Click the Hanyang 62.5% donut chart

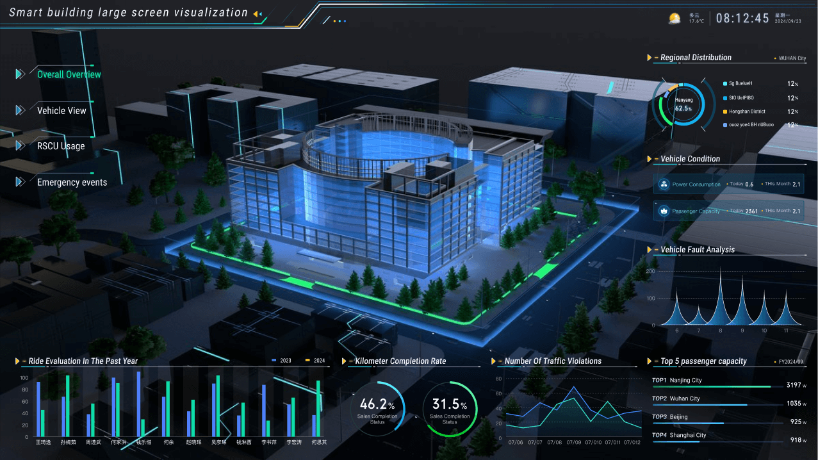[x=683, y=105]
